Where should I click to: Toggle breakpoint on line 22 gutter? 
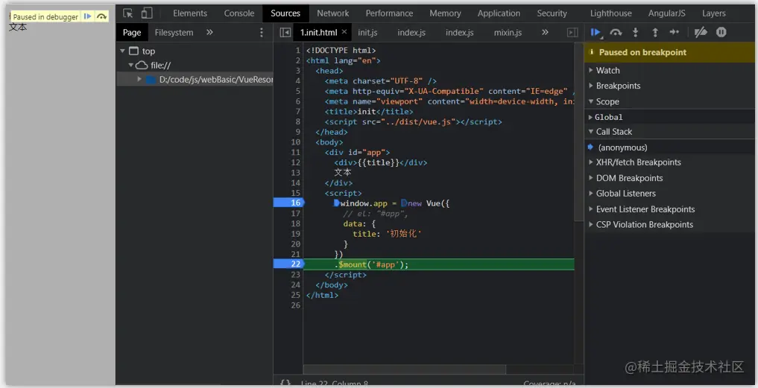tap(289, 264)
